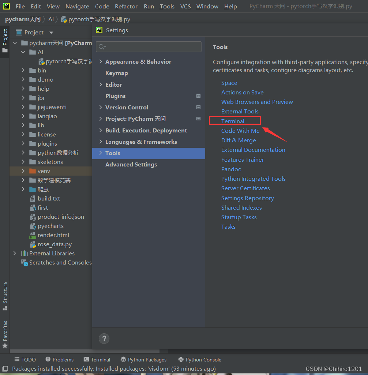Select Advanced Settings page
This screenshot has width=368, height=375.
tap(131, 165)
